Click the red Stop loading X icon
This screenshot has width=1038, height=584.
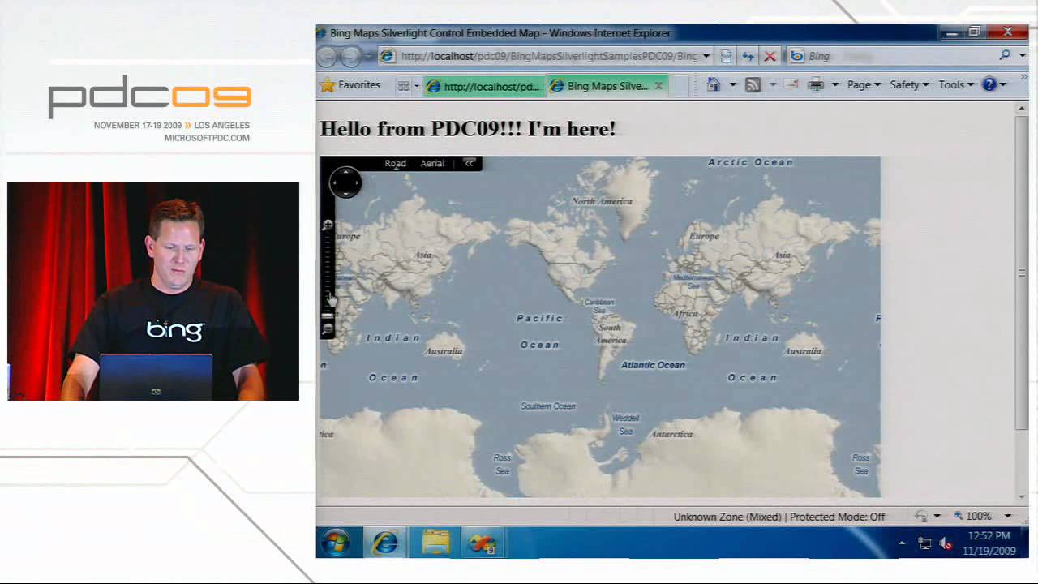pos(770,56)
